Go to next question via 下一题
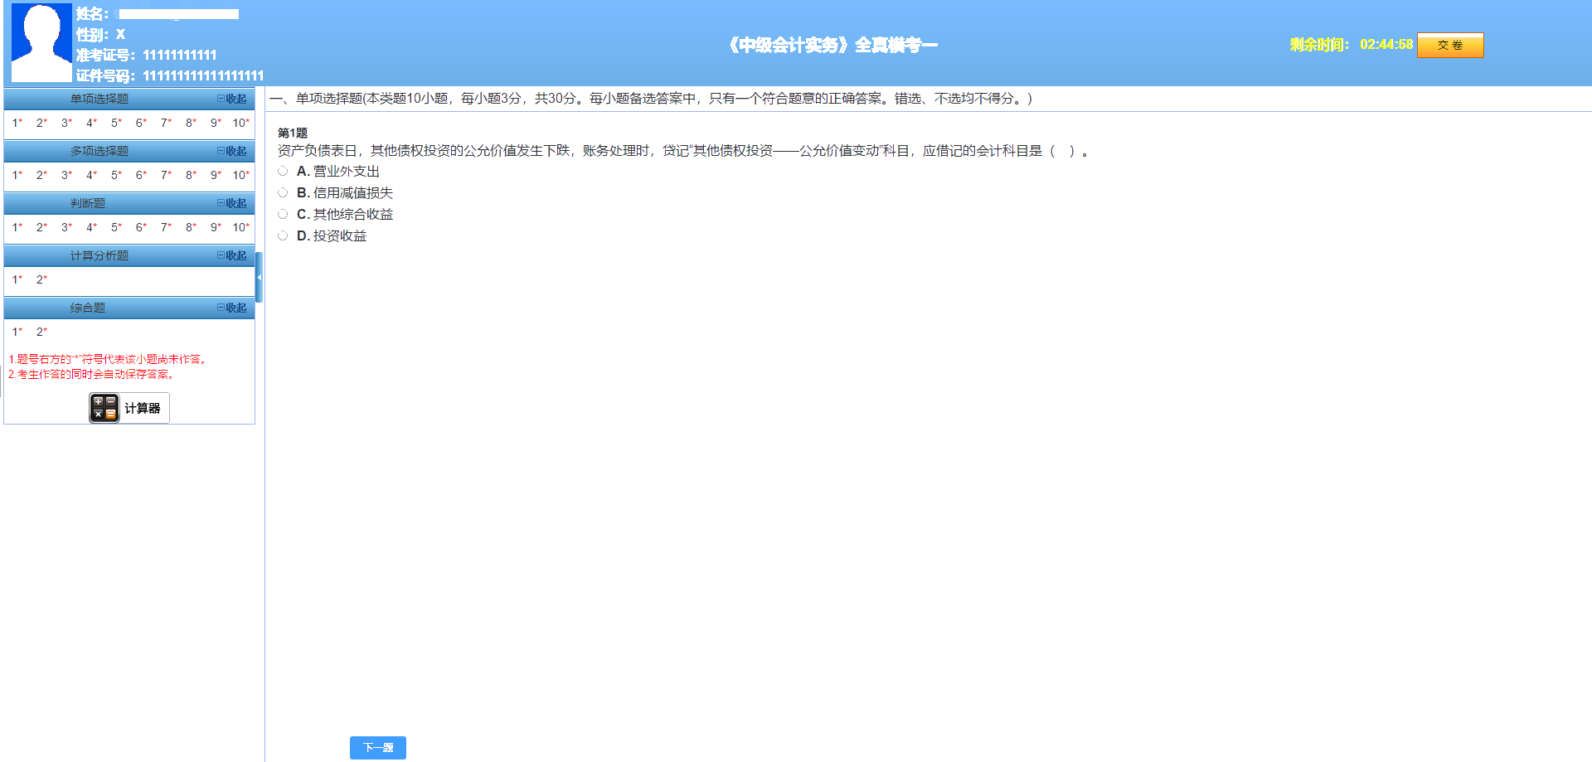 [377, 747]
